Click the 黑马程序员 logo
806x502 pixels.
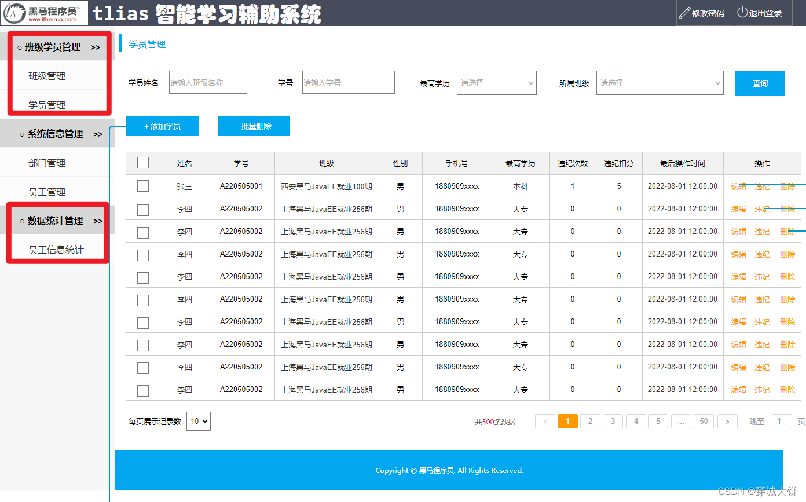point(43,13)
